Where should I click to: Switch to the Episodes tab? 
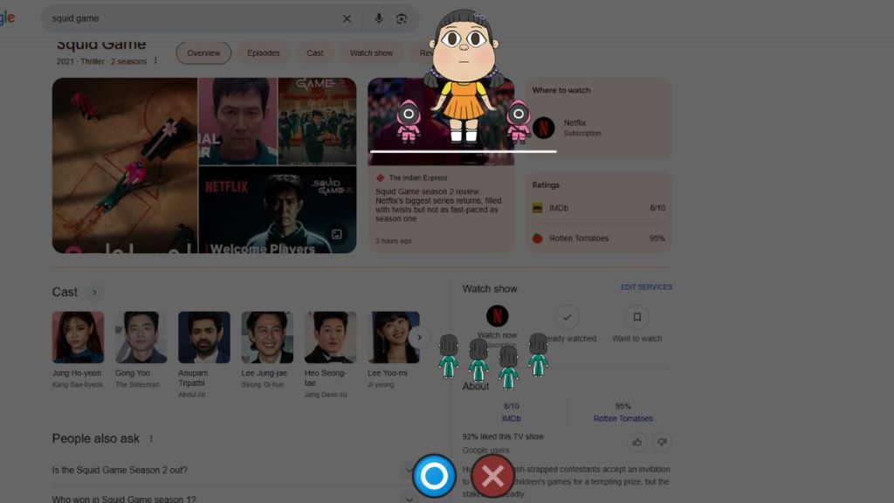264,53
